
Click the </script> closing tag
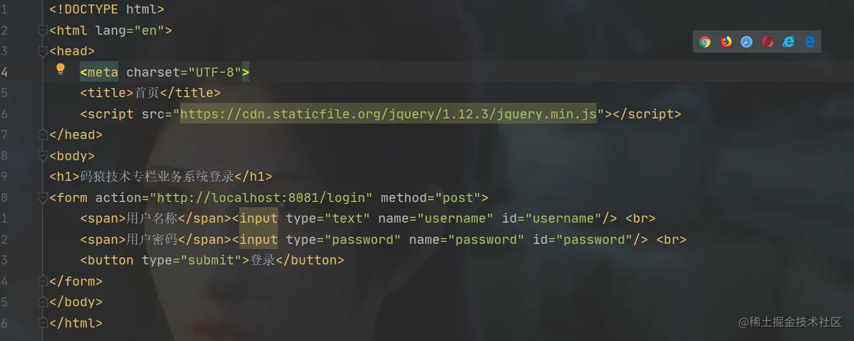pos(647,114)
